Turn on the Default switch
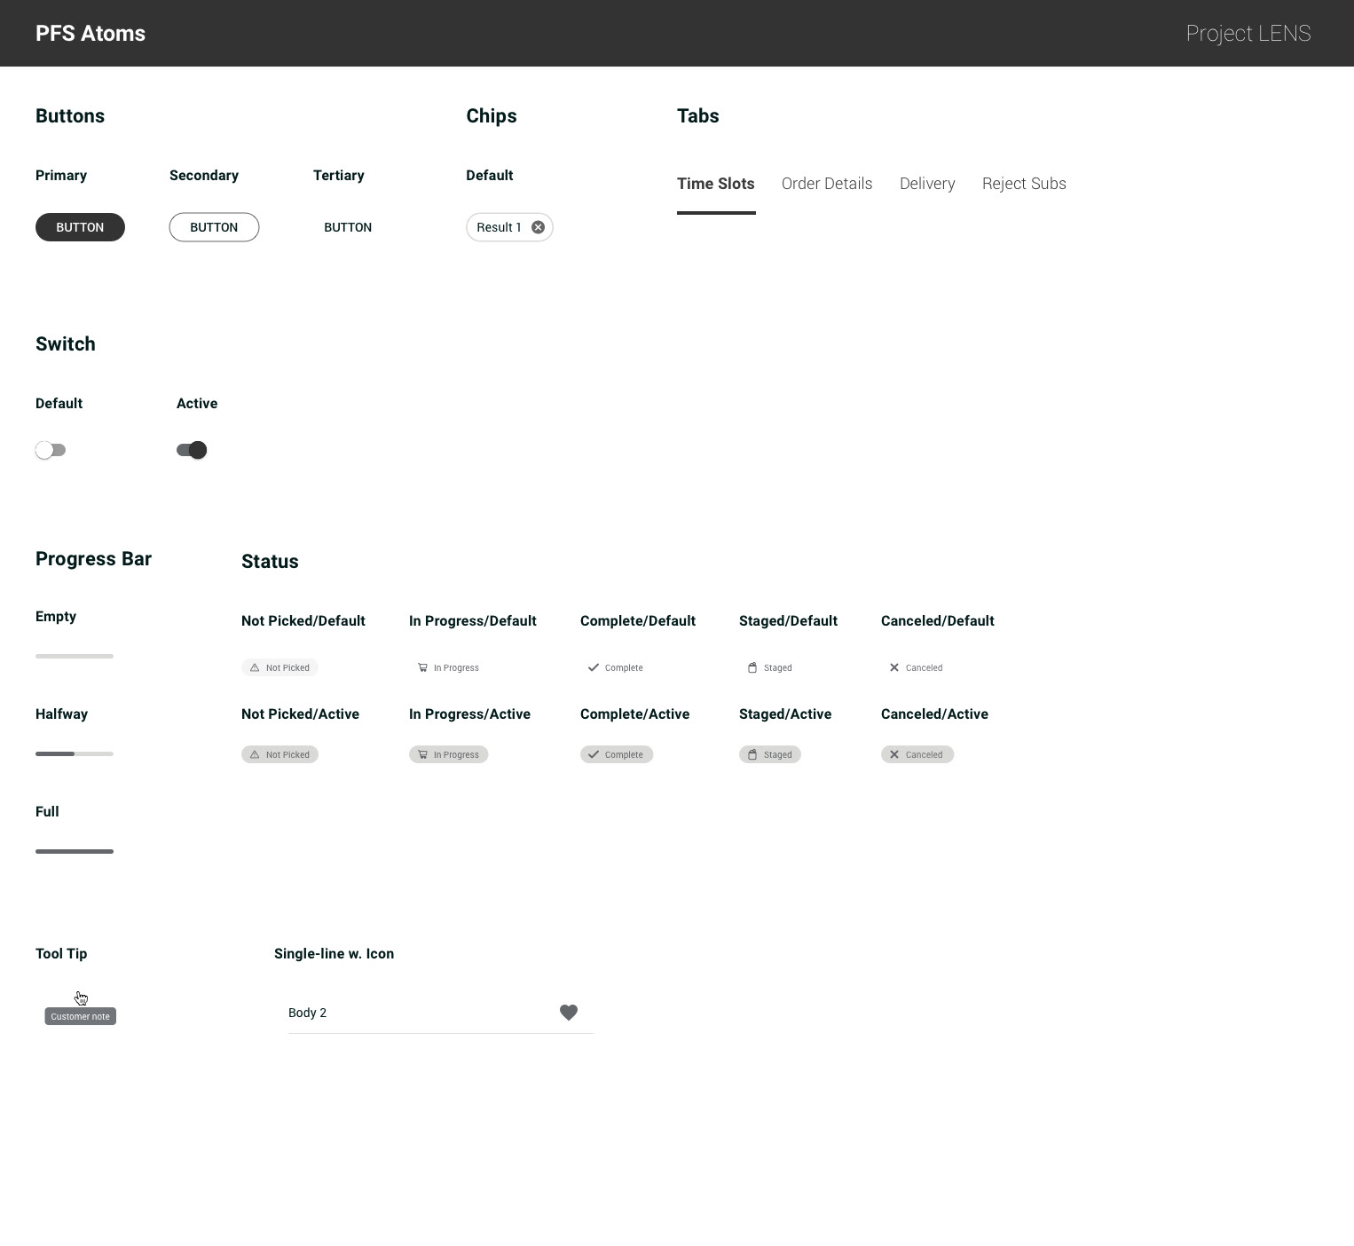This screenshot has height=1246, width=1354. coord(51,450)
